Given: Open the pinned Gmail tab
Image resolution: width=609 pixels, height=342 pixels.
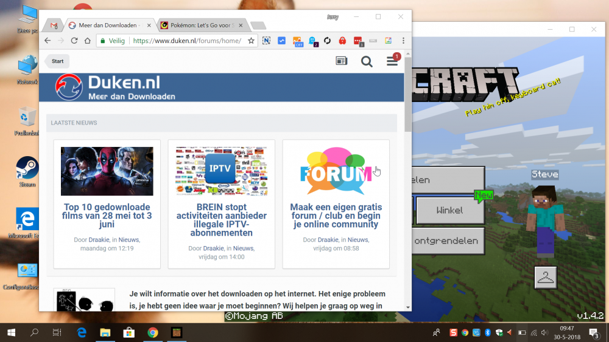Looking at the screenshot, I should (x=54, y=26).
